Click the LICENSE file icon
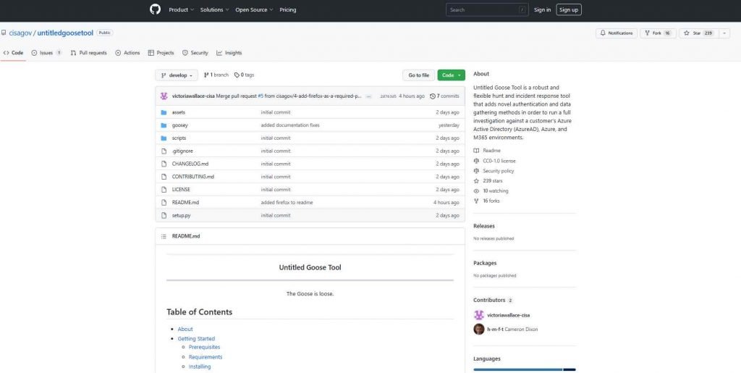The width and height of the screenshot is (741, 373). coord(164,189)
